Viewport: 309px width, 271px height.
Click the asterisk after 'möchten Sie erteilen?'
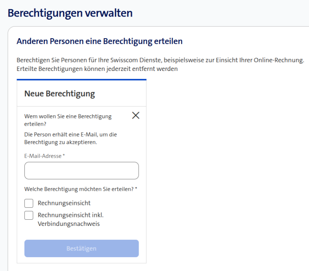click(x=136, y=189)
